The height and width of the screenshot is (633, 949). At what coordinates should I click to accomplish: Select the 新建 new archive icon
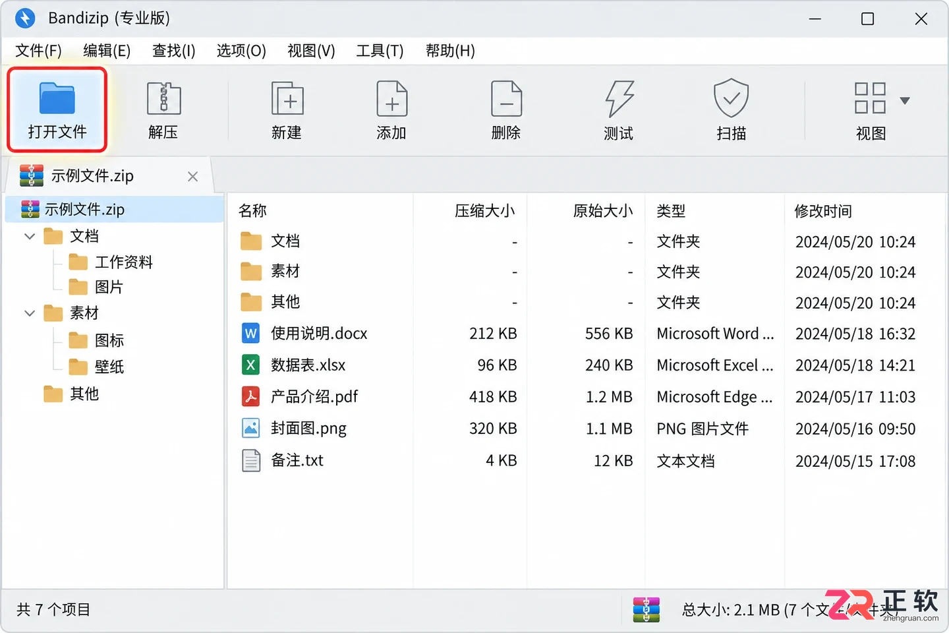(x=287, y=99)
